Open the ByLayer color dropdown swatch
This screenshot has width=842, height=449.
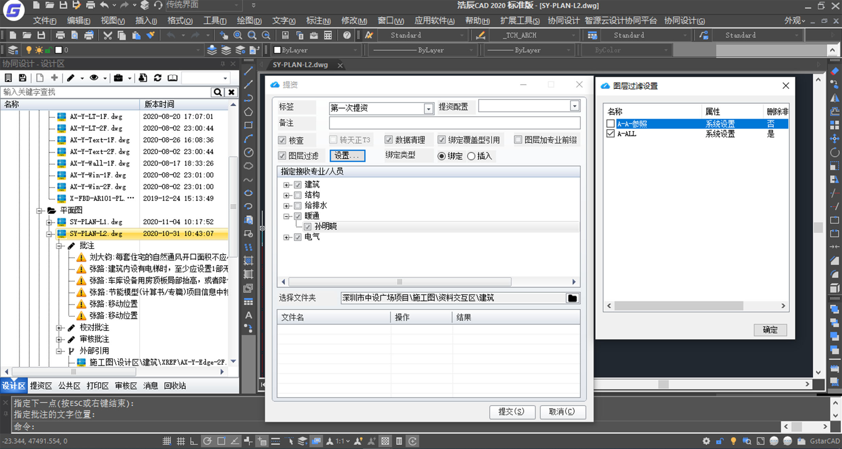tap(277, 50)
